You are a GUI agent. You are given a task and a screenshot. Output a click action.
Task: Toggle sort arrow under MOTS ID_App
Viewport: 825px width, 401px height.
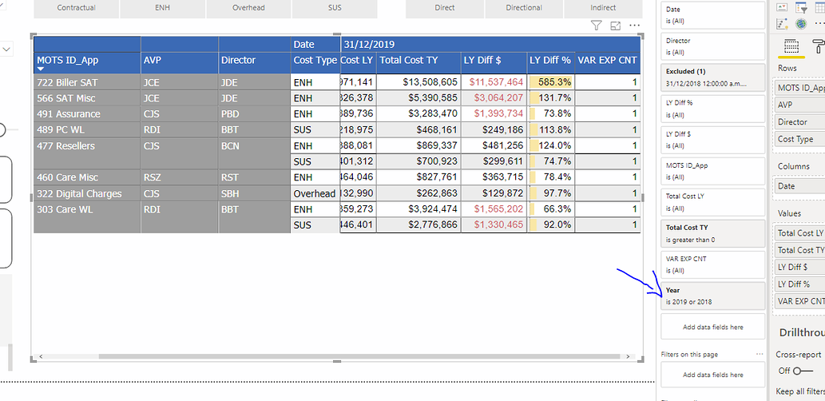click(x=41, y=69)
